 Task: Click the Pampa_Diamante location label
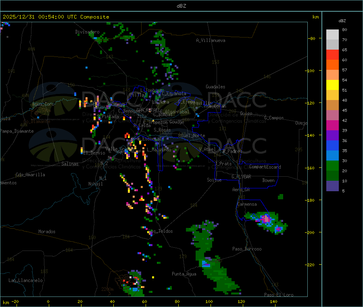click(17, 131)
